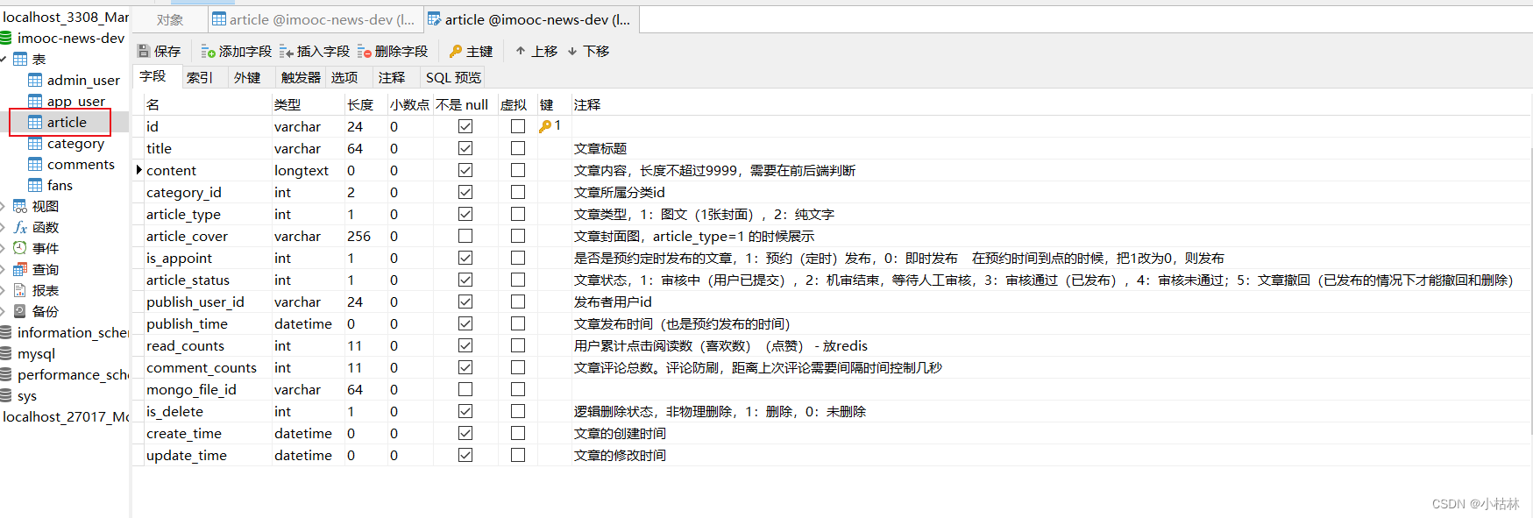Click the Add Field (添加字段) button
This screenshot has height=518, width=1533.
click(236, 52)
